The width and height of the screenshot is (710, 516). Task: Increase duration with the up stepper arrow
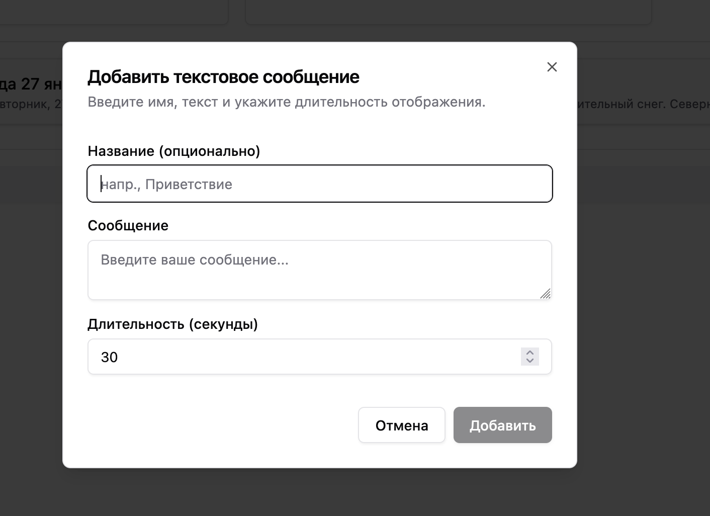click(530, 353)
